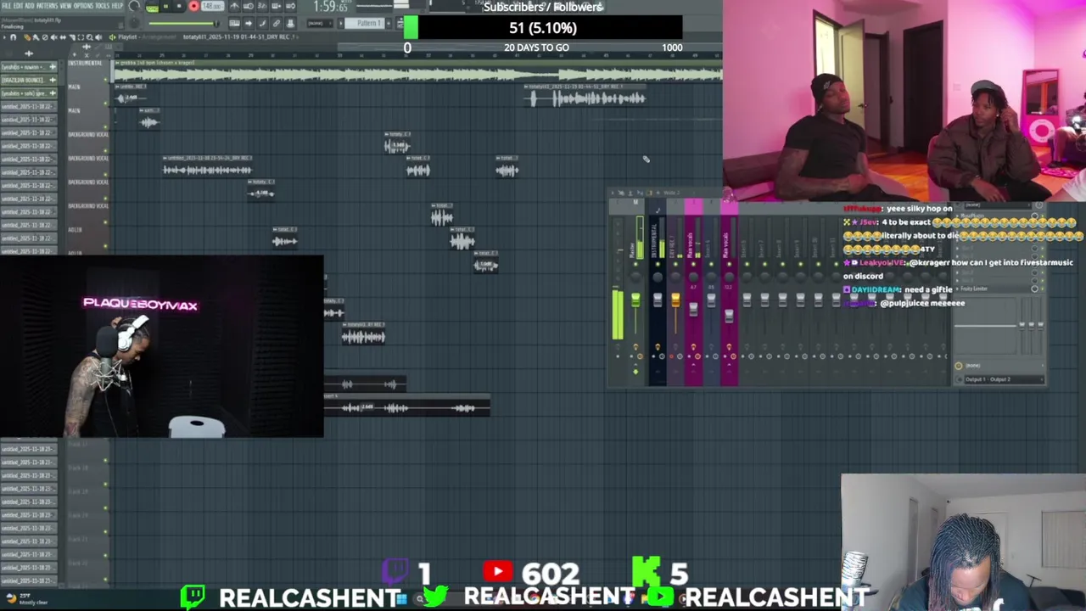Open the EDIT menu

point(18,6)
